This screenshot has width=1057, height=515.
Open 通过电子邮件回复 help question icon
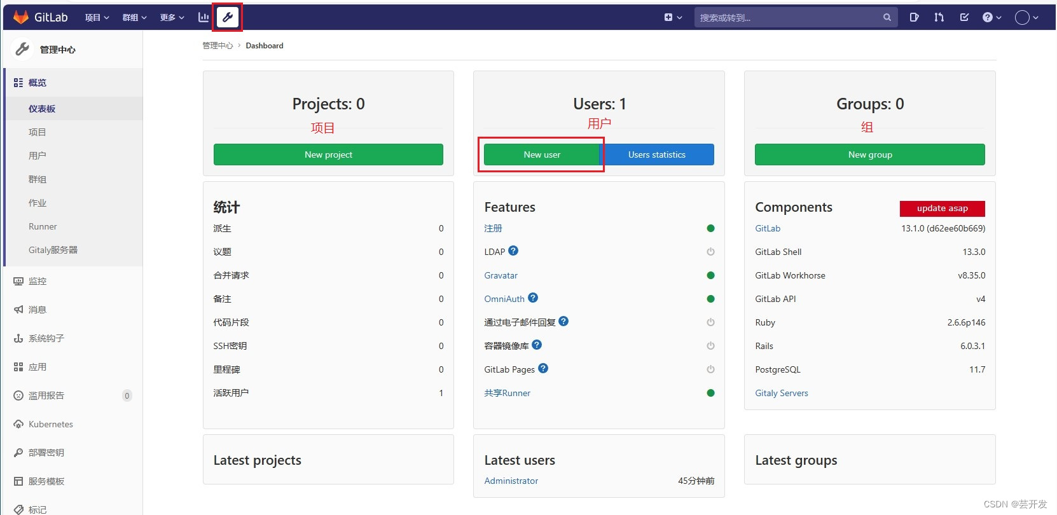click(563, 321)
